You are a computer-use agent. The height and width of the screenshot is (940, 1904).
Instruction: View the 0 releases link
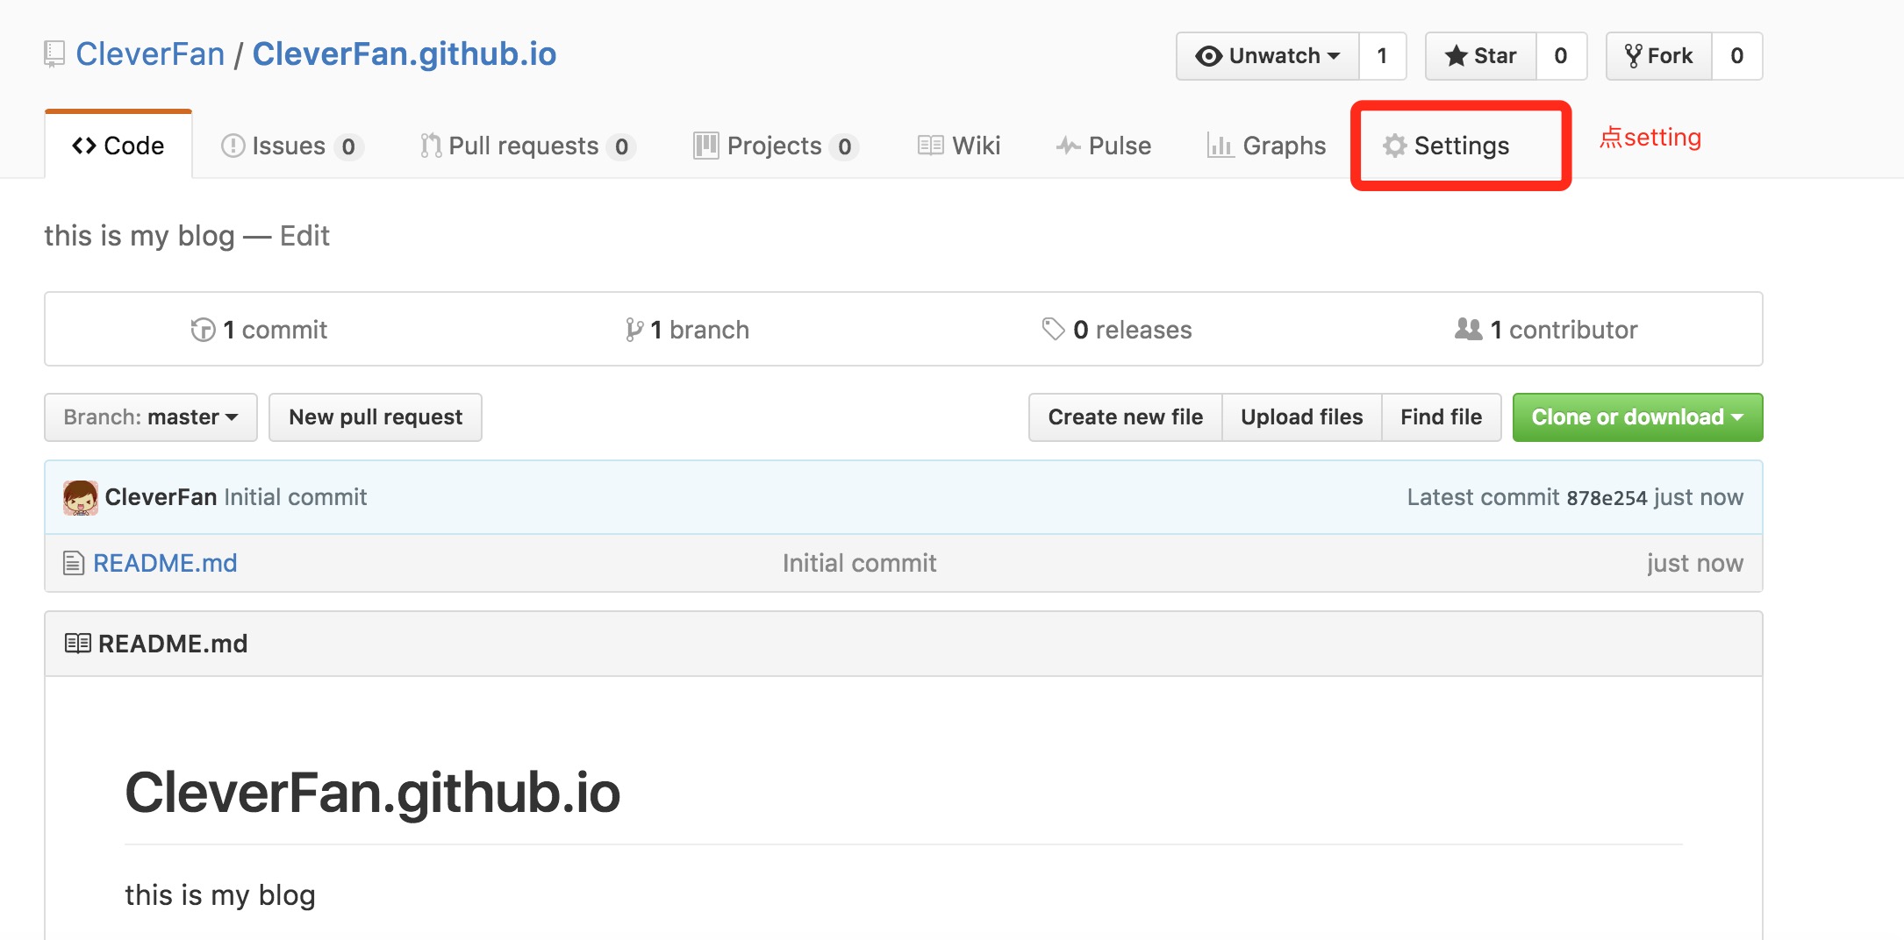1117,330
